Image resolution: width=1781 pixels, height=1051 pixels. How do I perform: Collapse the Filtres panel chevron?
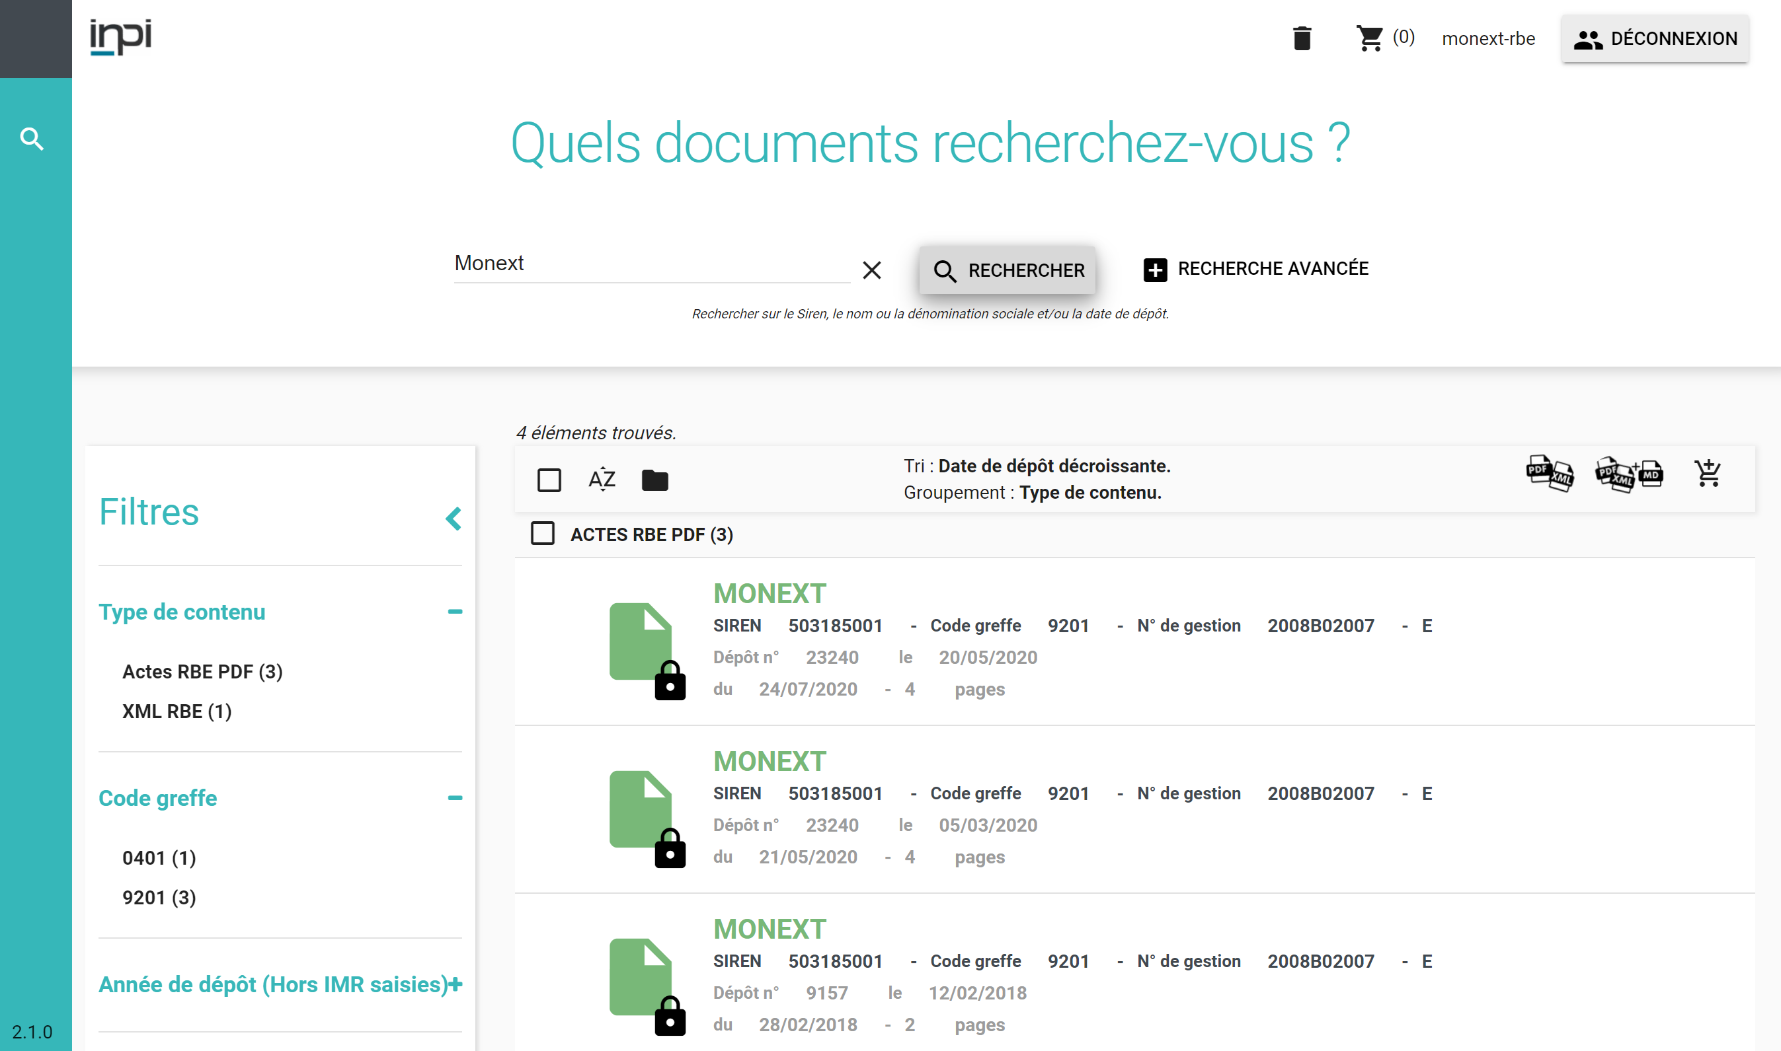[454, 519]
